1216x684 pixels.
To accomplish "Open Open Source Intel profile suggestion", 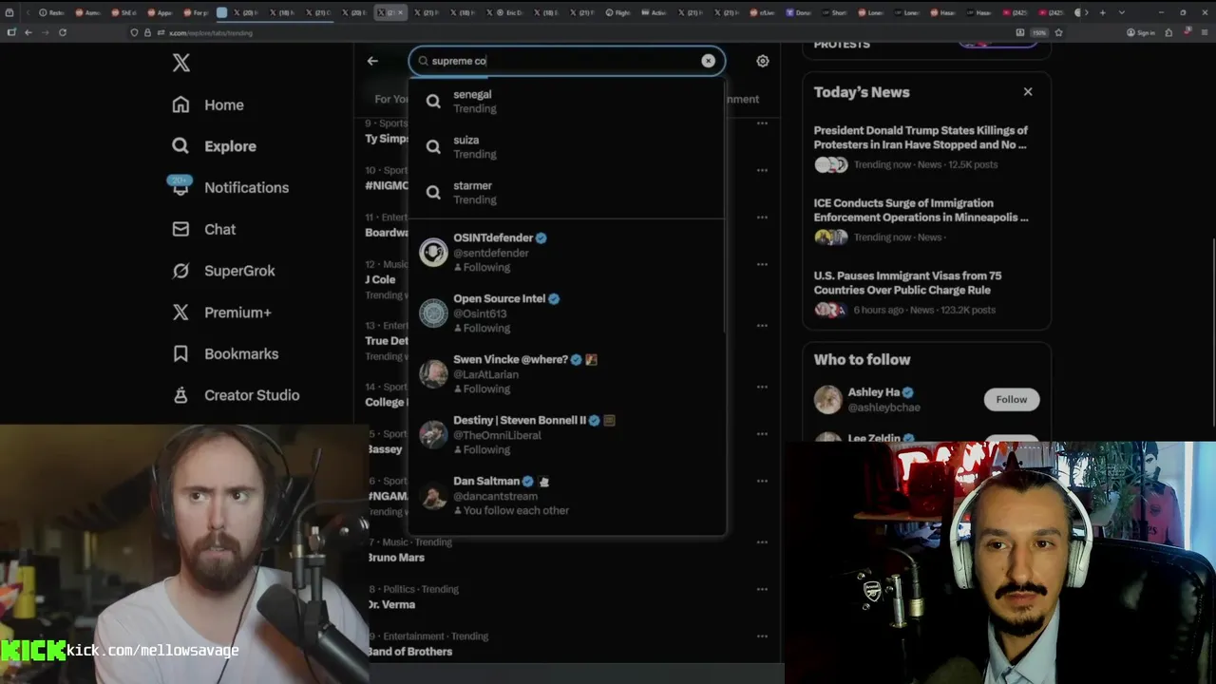I will [566, 313].
